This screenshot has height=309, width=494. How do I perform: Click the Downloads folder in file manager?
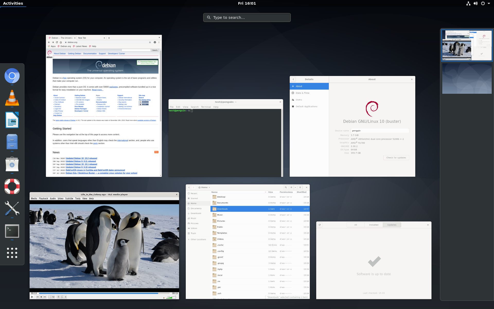point(222,209)
